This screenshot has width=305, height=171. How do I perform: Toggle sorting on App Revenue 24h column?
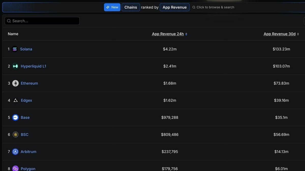[170, 34]
